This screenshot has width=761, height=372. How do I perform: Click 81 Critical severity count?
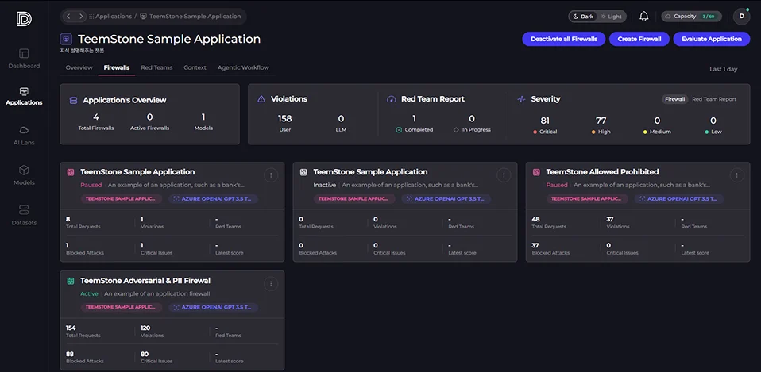coord(545,121)
